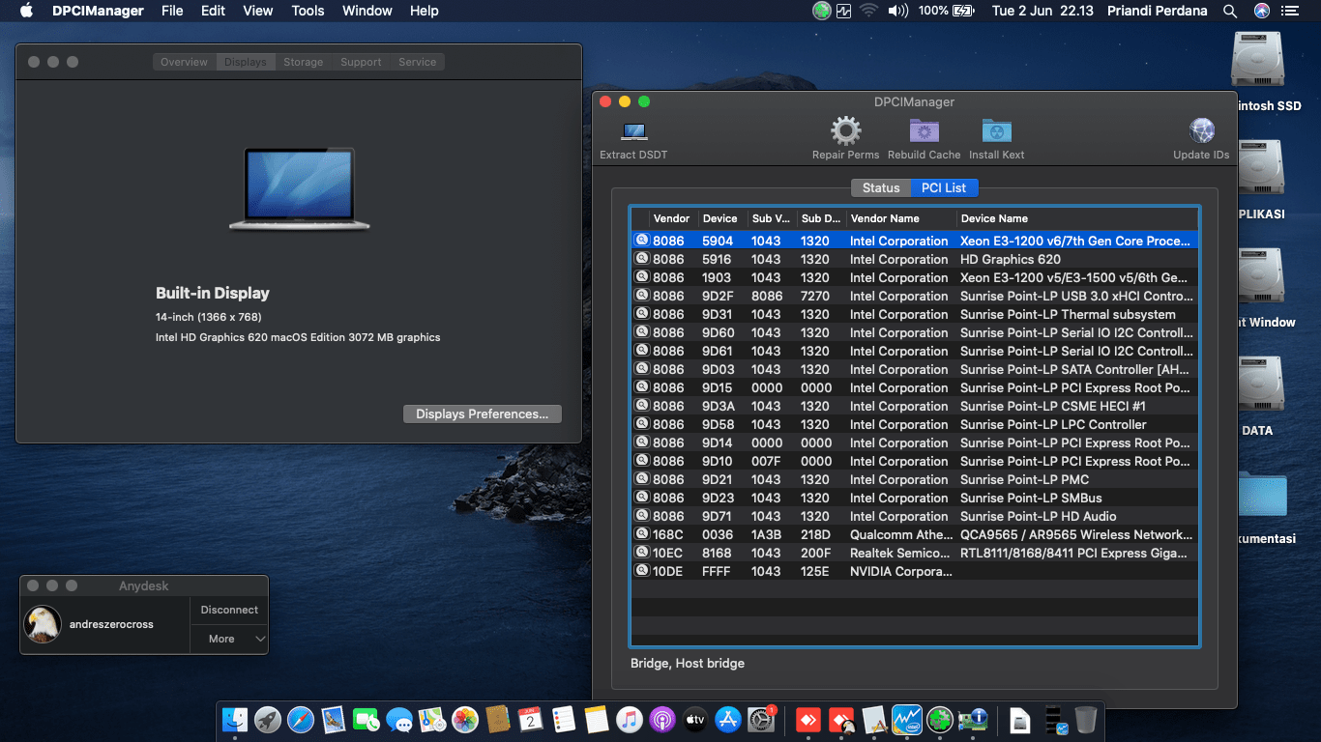Open the Calendar dock icon
The height and width of the screenshot is (742, 1321).
tap(531, 720)
